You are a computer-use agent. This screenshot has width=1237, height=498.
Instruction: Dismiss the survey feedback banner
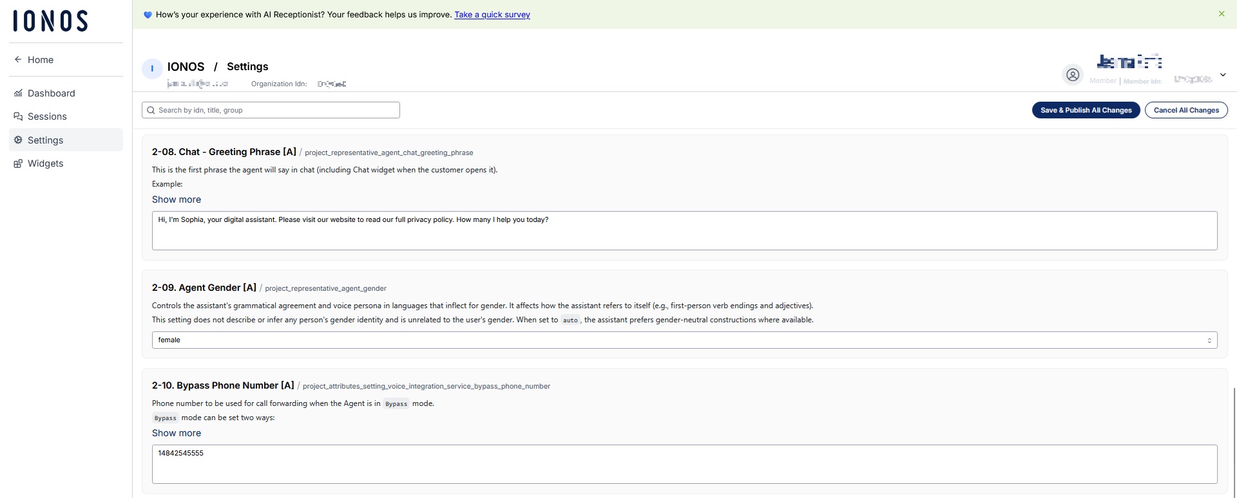(1221, 14)
